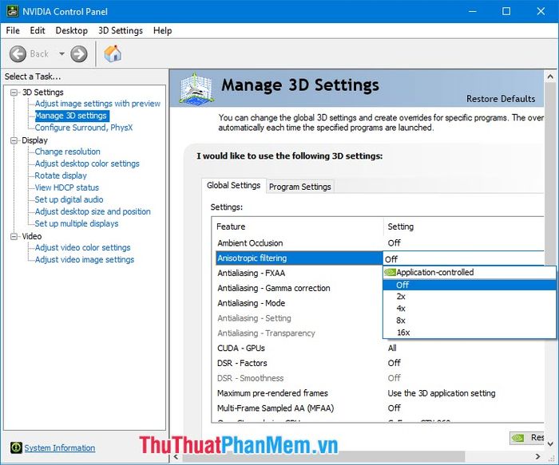Choose 2x anisotropic filtering option
This screenshot has width=559, height=465.
(470, 297)
